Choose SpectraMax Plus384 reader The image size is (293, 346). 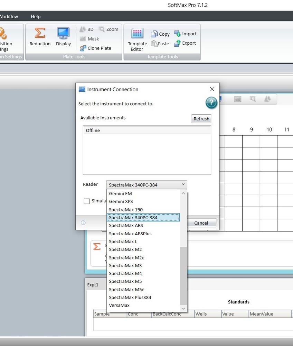pos(143,298)
